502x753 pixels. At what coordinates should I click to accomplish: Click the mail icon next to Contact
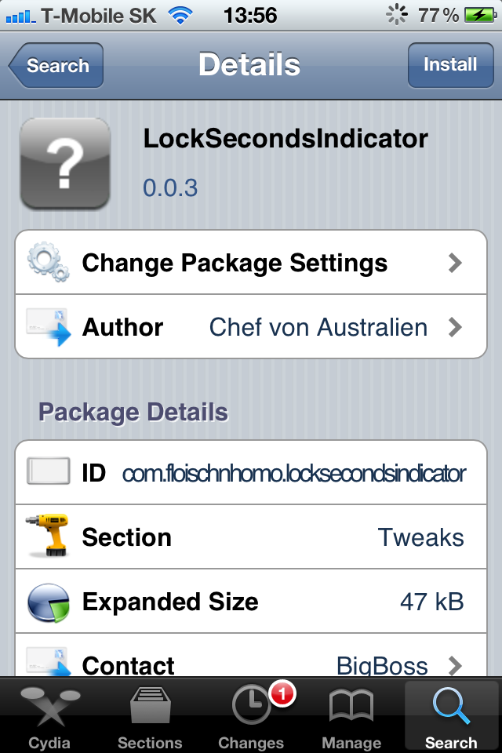[48, 663]
